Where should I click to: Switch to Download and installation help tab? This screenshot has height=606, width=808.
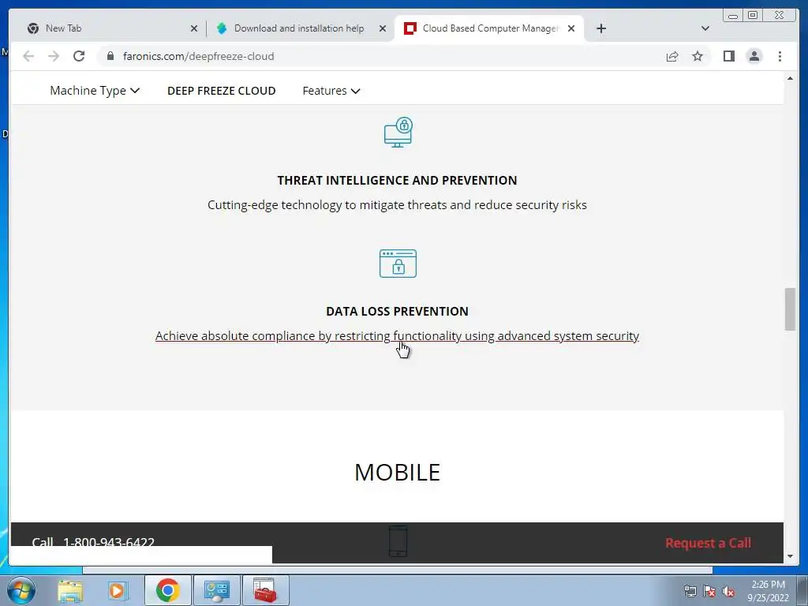coord(301,28)
